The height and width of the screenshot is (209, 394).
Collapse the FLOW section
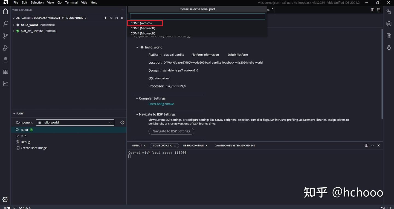pos(14,114)
